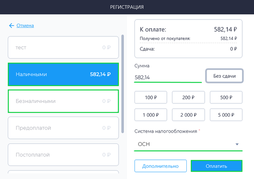Open the Отмена link
This screenshot has width=254, height=179.
25,26
